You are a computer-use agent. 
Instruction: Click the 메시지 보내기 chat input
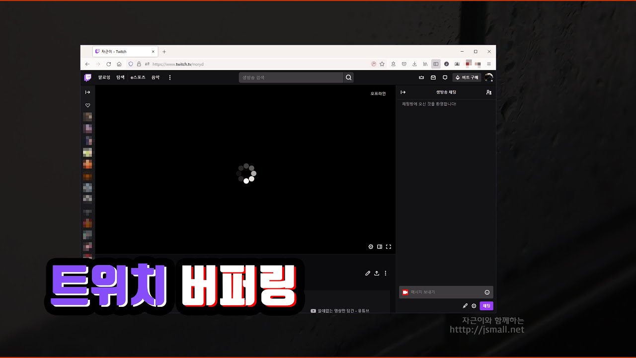pos(446,292)
